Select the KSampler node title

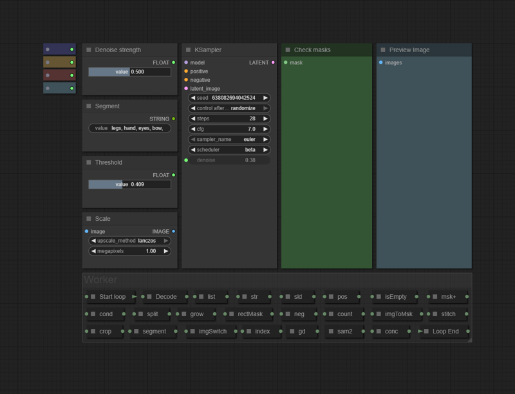pyautogui.click(x=208, y=50)
